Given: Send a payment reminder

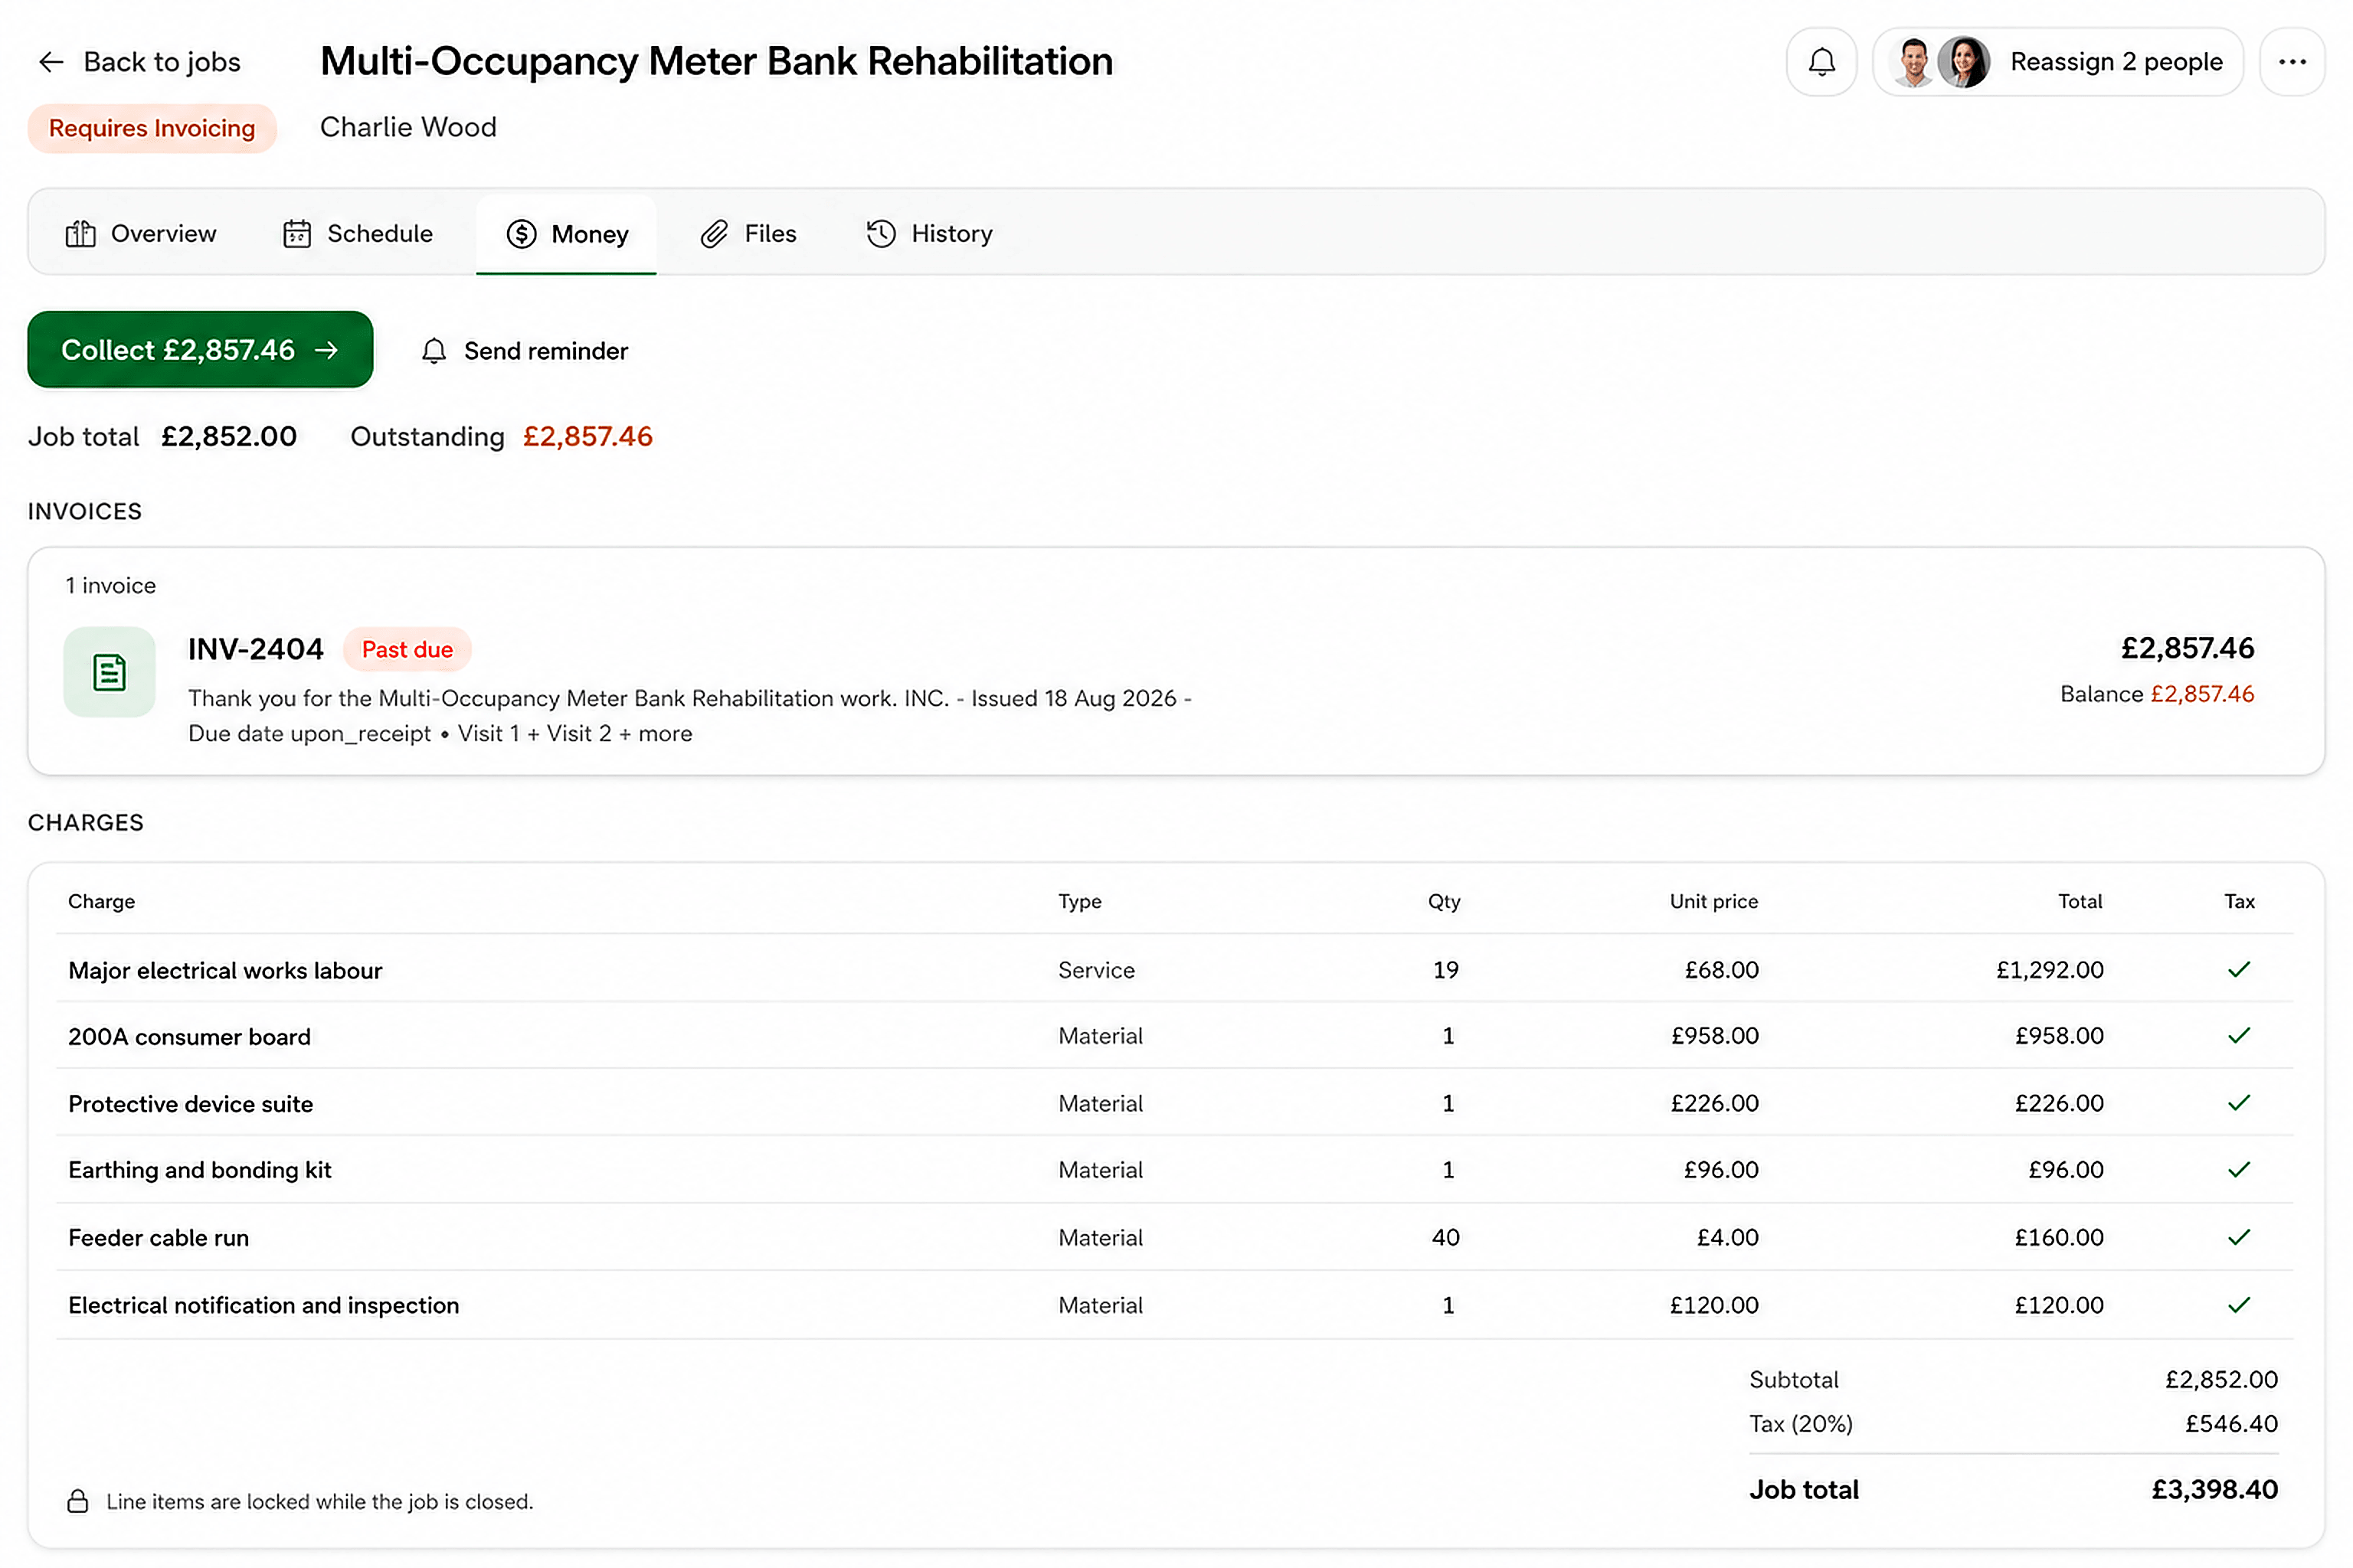Looking at the screenshot, I should [x=524, y=351].
